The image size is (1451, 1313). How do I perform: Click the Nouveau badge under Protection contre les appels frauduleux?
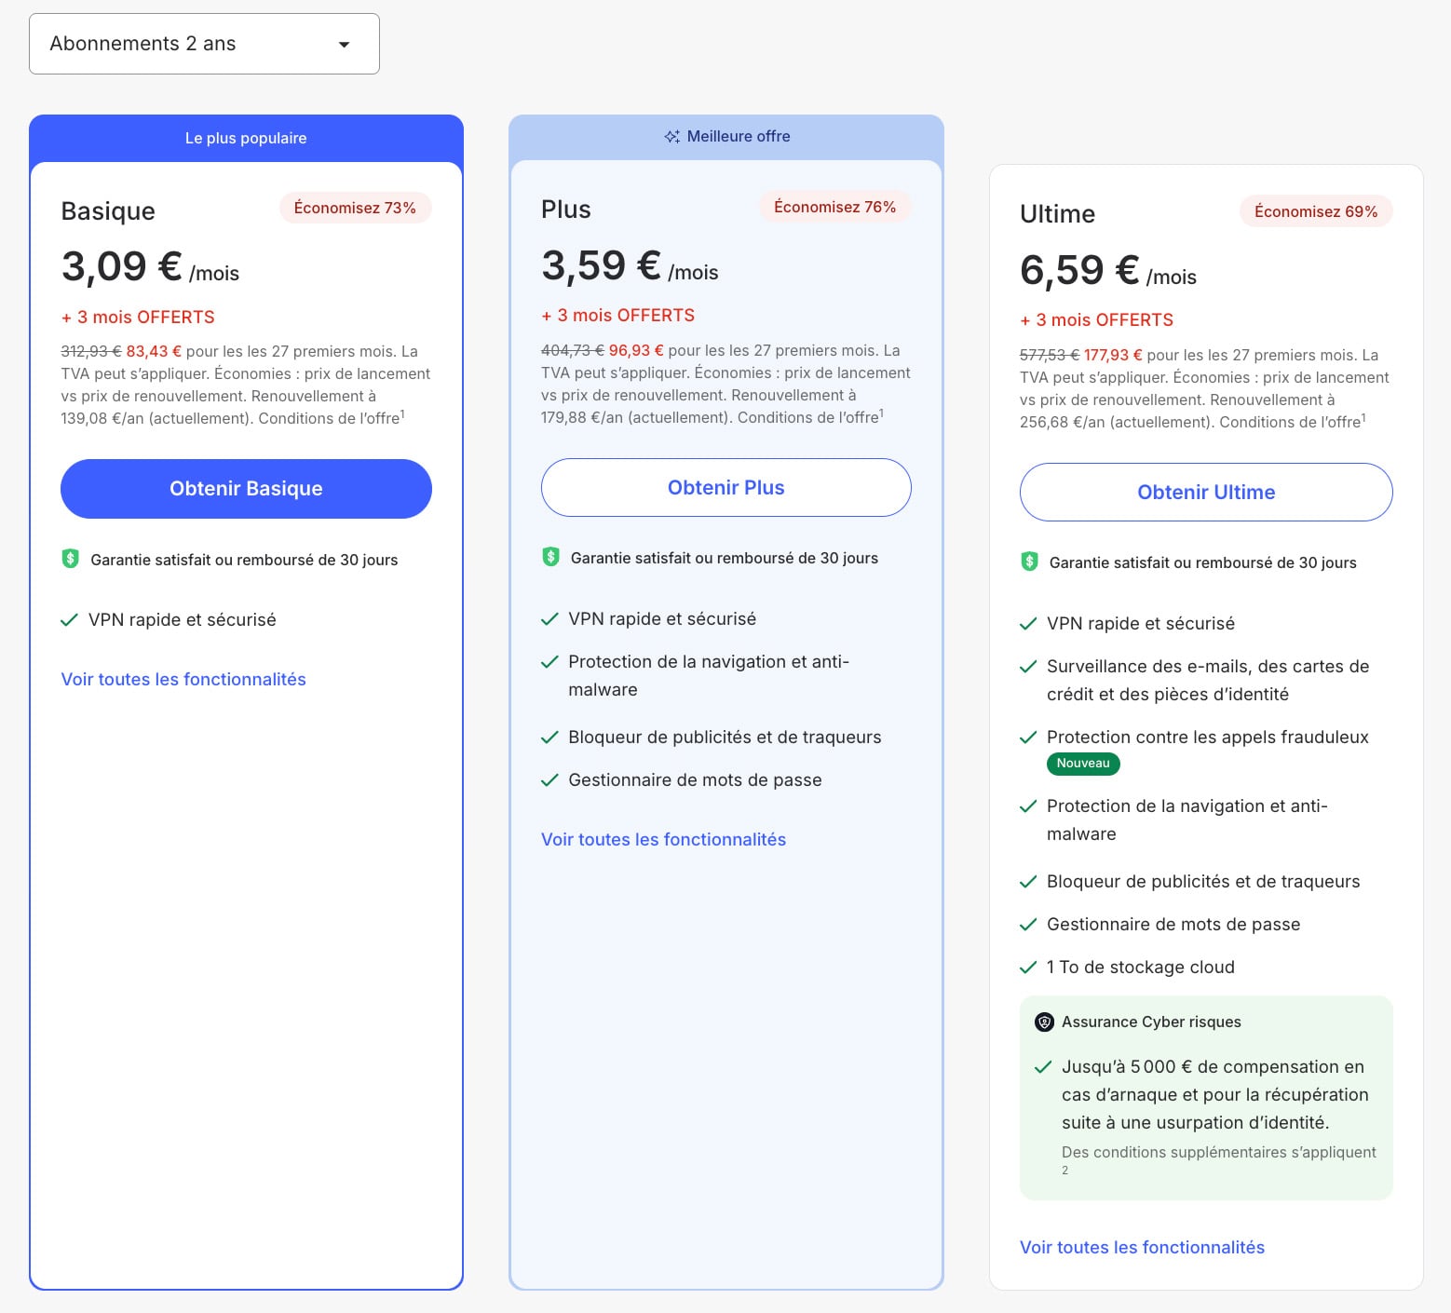click(1083, 764)
